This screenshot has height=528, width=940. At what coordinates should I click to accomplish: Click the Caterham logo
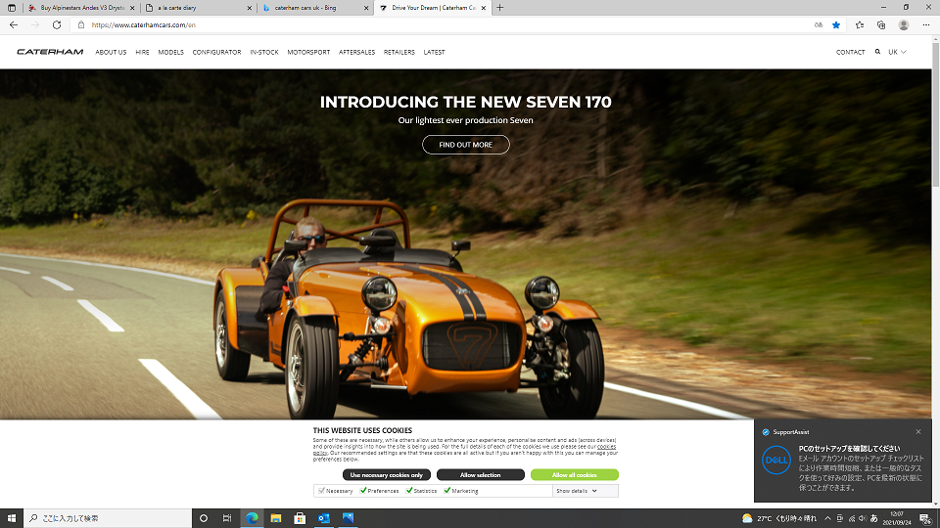[x=50, y=52]
